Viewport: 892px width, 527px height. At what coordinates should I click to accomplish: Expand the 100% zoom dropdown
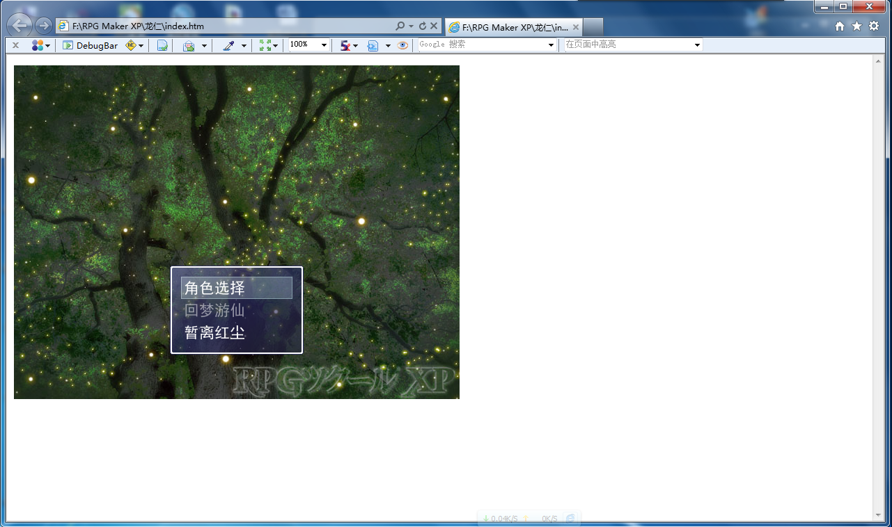click(324, 45)
